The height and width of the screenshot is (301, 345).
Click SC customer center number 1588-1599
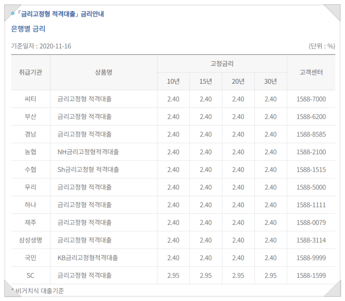311,276
